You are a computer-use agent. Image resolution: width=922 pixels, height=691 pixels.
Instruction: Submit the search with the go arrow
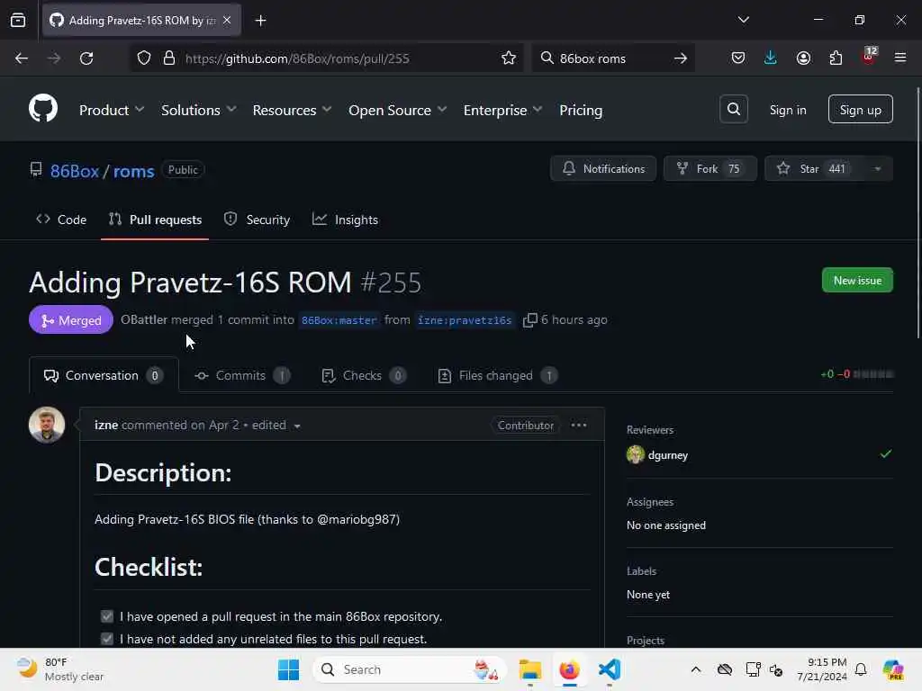[x=681, y=58]
